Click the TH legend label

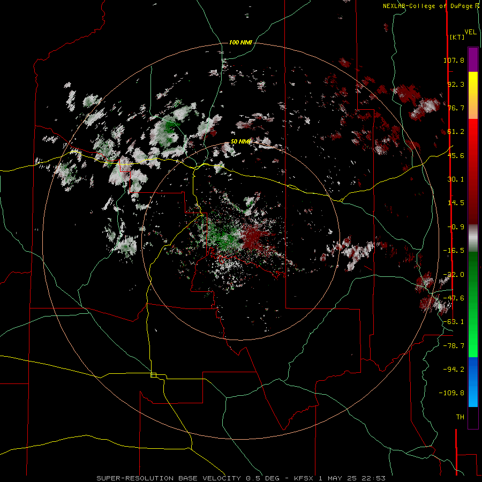tap(460, 417)
